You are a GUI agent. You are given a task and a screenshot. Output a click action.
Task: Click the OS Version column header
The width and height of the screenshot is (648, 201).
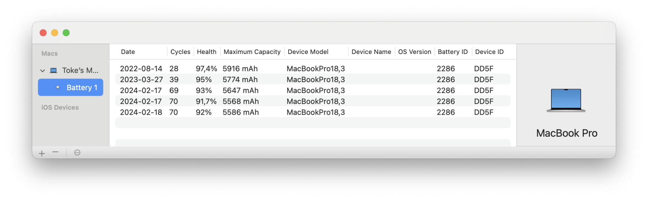(x=415, y=52)
